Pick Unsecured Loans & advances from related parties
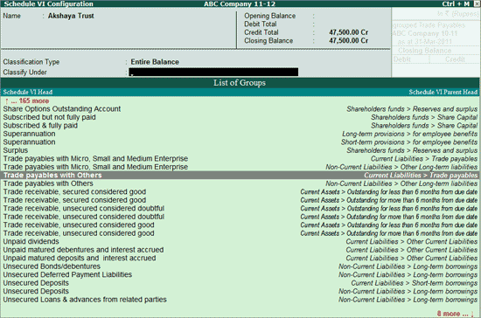Screen dimensions: 481x318 [240, 300]
